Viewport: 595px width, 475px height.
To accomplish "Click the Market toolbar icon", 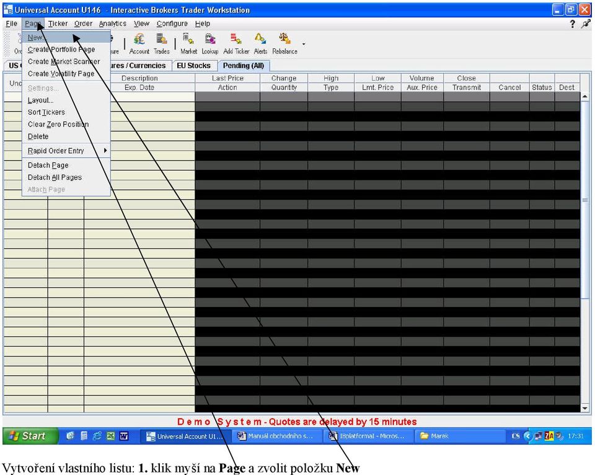I will [188, 44].
